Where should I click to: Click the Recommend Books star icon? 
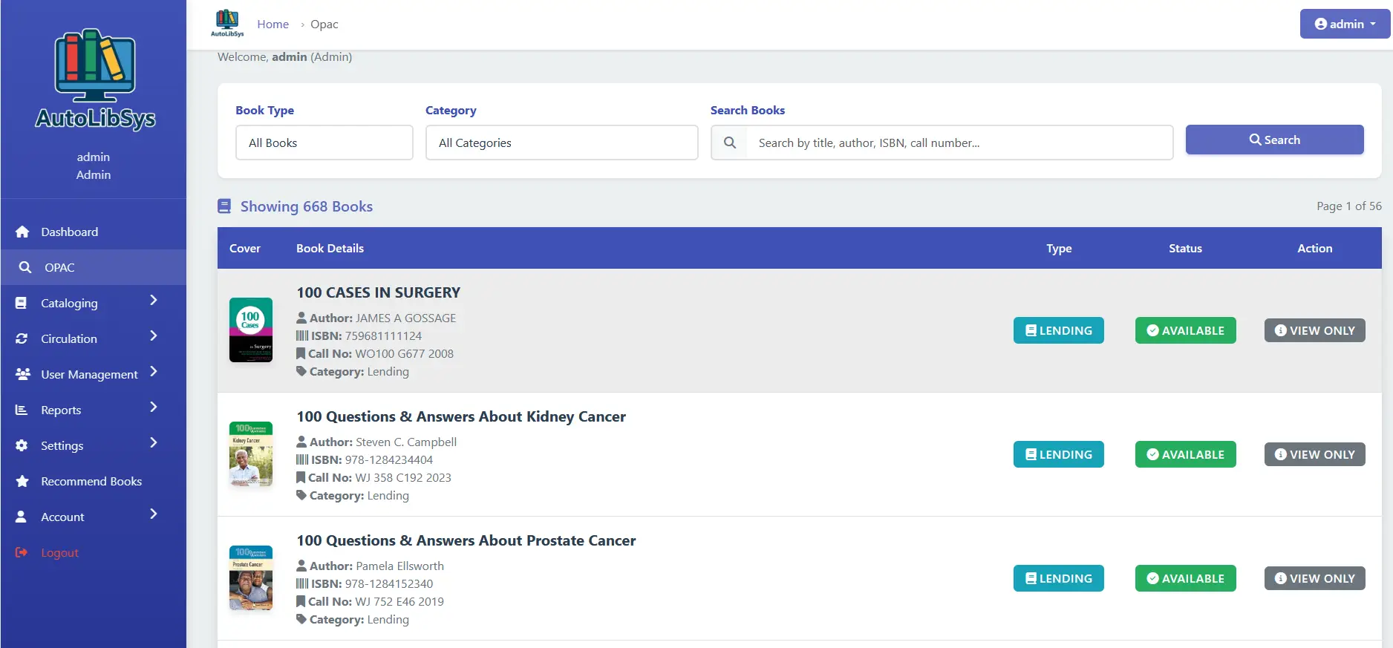pos(22,481)
